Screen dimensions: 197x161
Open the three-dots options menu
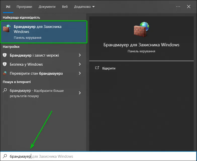(178, 7)
